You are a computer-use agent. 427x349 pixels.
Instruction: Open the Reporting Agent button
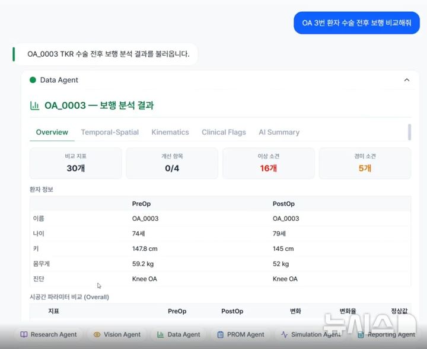pyautogui.click(x=387, y=335)
